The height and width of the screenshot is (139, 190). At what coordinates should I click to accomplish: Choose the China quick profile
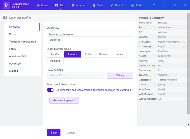[88, 54]
